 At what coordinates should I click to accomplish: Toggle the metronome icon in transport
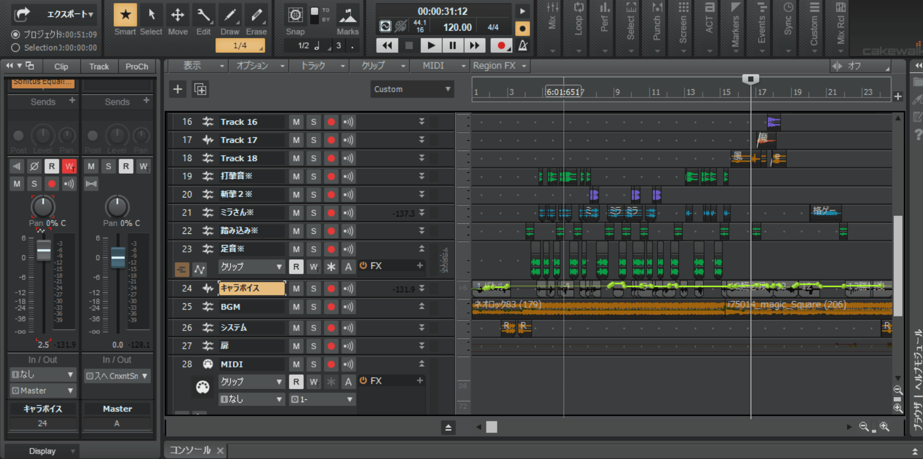pyautogui.click(x=523, y=46)
